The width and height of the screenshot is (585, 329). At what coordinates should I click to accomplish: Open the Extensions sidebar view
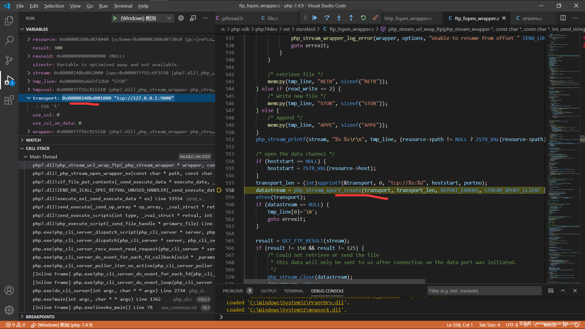tap(9, 100)
